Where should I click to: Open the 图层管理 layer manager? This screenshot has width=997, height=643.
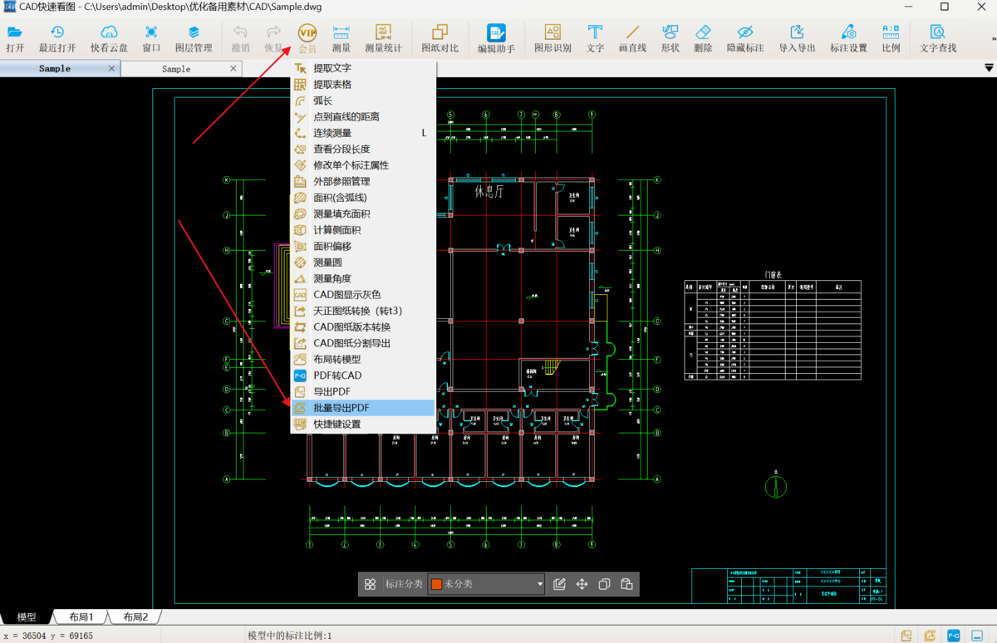194,37
